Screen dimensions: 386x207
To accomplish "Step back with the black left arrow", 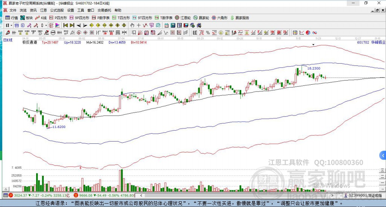I will [78, 25].
